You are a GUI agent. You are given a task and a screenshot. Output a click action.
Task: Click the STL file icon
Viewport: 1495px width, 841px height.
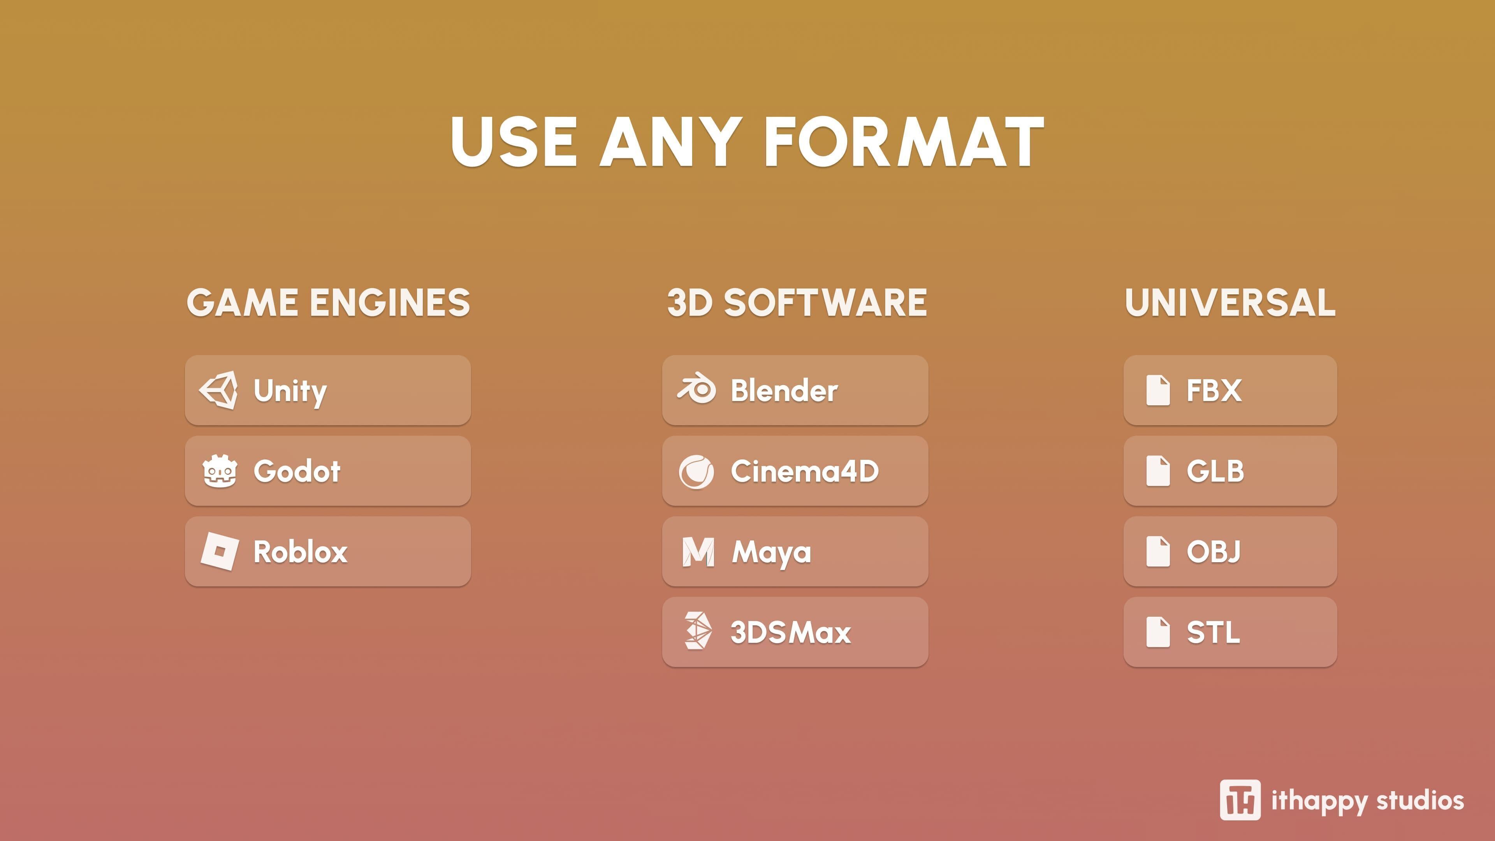click(1158, 632)
